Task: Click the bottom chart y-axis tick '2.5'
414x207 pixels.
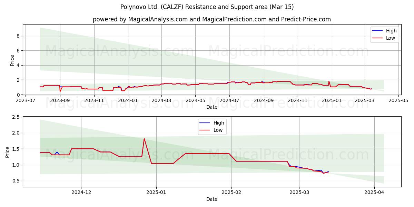Action: point(17,117)
